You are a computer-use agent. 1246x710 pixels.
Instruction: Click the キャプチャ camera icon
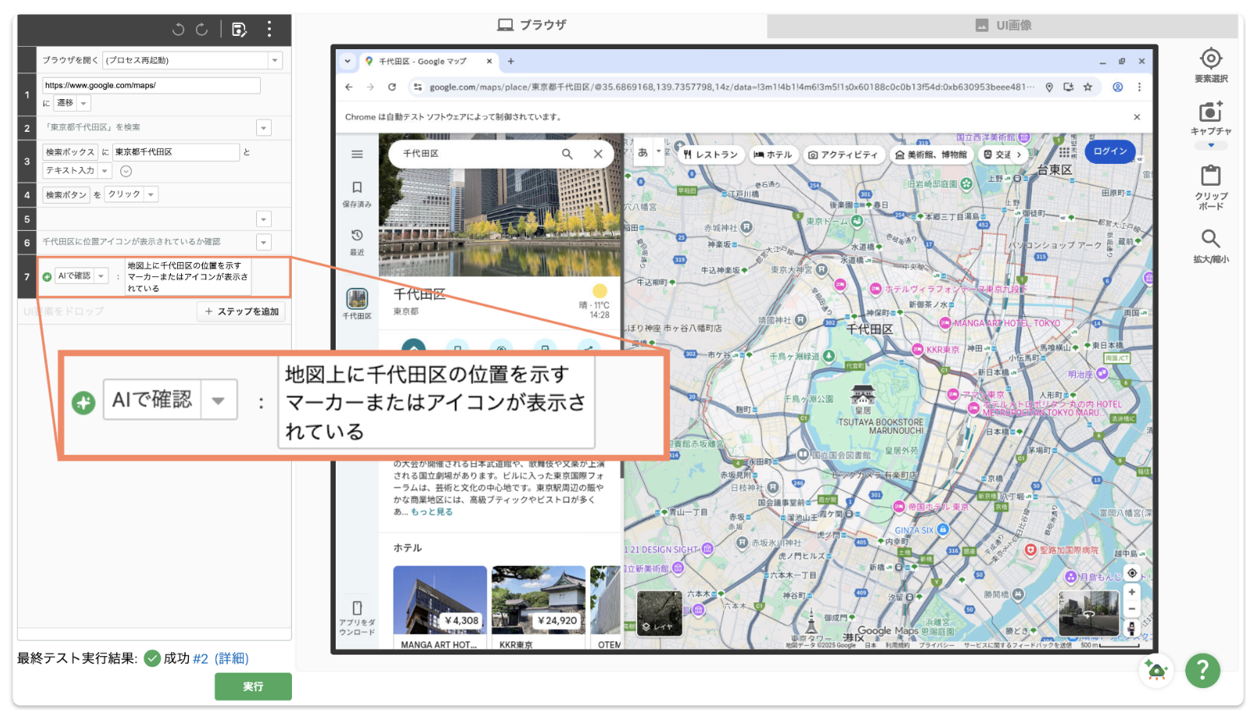click(1211, 112)
